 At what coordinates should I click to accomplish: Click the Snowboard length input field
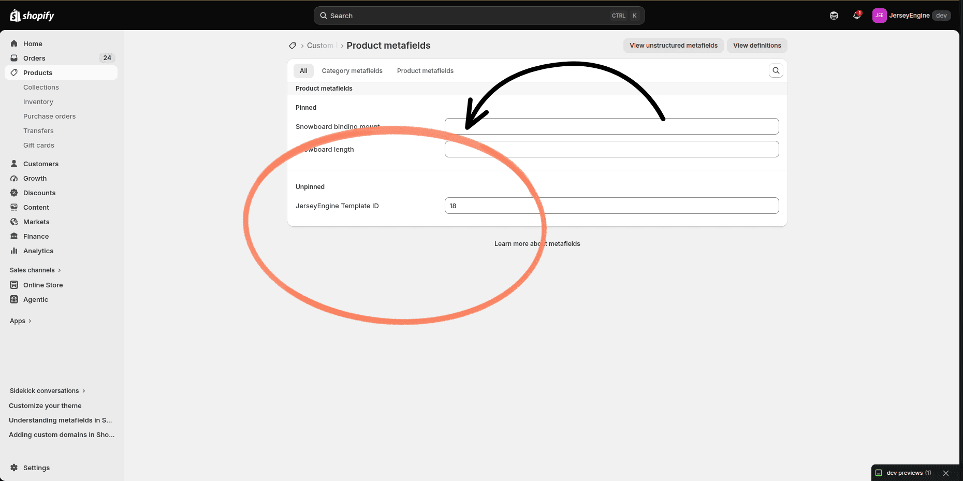611,149
